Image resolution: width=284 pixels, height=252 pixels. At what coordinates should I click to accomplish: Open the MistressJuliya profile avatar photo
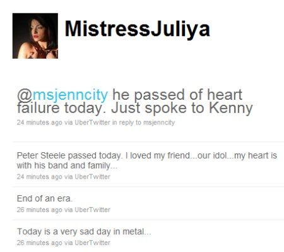(x=35, y=36)
